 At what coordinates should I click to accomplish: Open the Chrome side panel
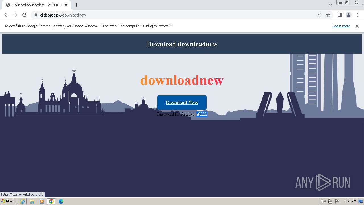pos(339,15)
